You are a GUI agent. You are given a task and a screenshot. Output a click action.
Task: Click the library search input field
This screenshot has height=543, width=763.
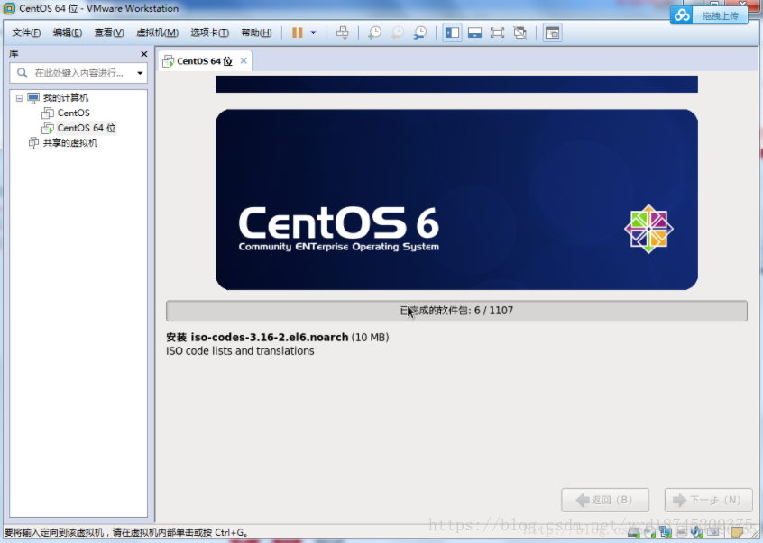tap(78, 73)
